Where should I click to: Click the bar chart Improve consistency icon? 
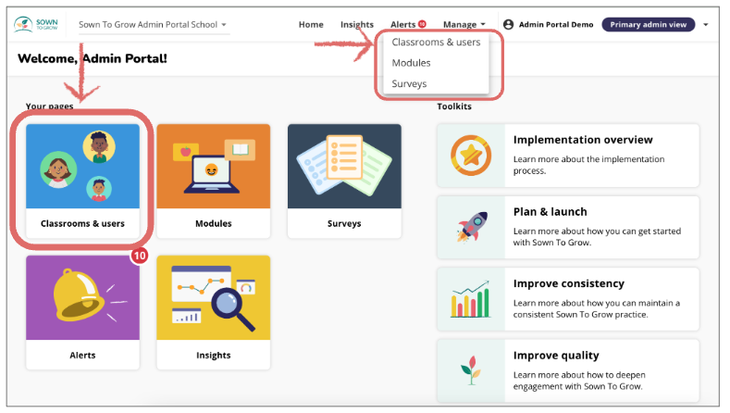(x=470, y=299)
